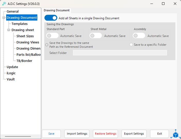
Task: Click Export Settings button
Action: pos(134,134)
